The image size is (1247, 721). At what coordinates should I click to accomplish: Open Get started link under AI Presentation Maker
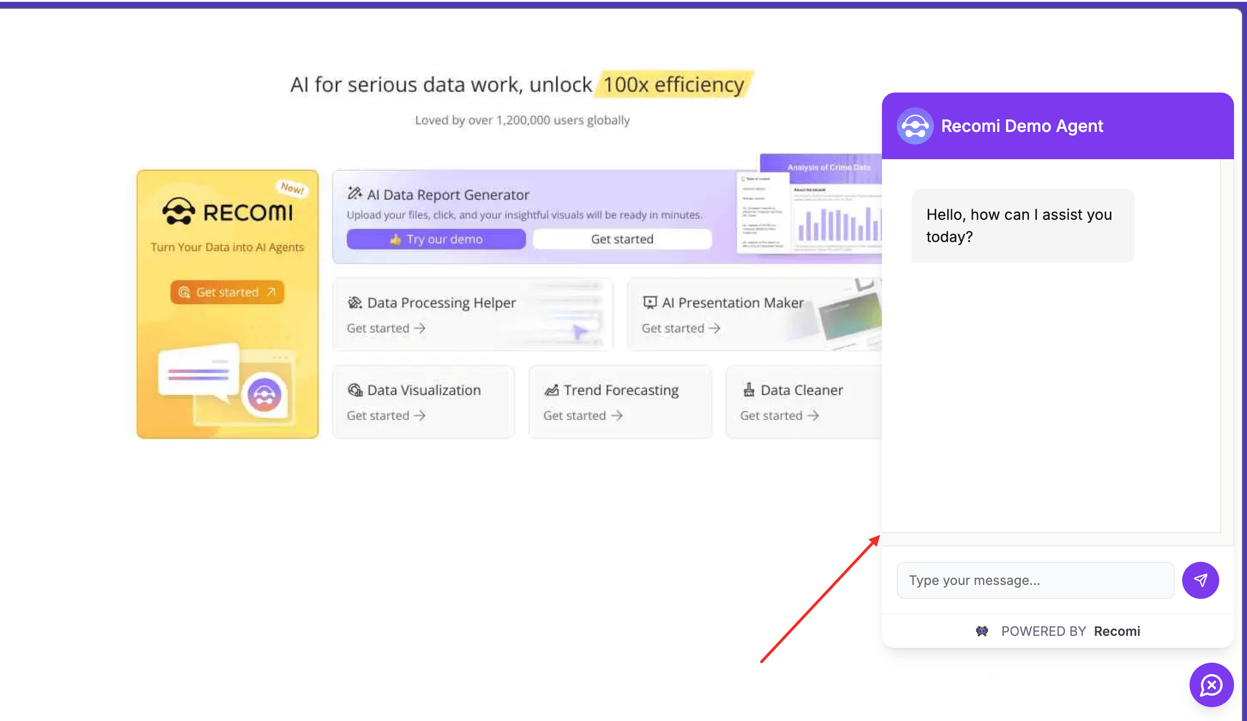[681, 328]
